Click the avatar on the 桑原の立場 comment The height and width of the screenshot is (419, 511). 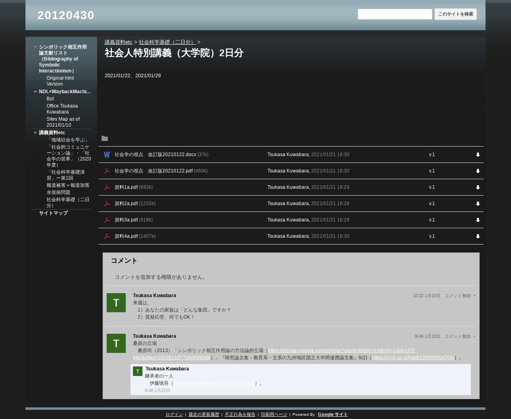(116, 343)
